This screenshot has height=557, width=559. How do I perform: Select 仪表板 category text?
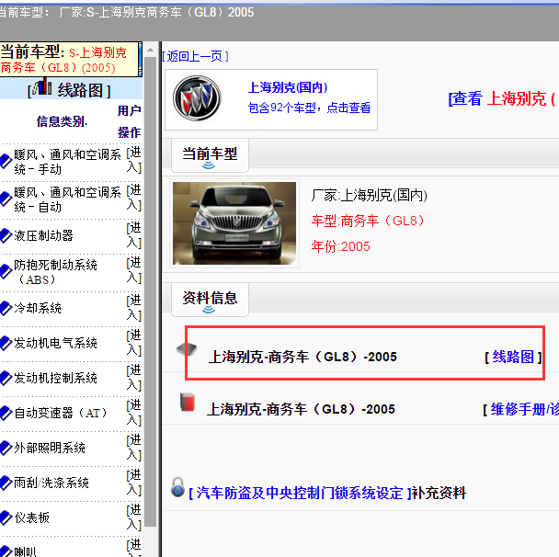coord(31,517)
